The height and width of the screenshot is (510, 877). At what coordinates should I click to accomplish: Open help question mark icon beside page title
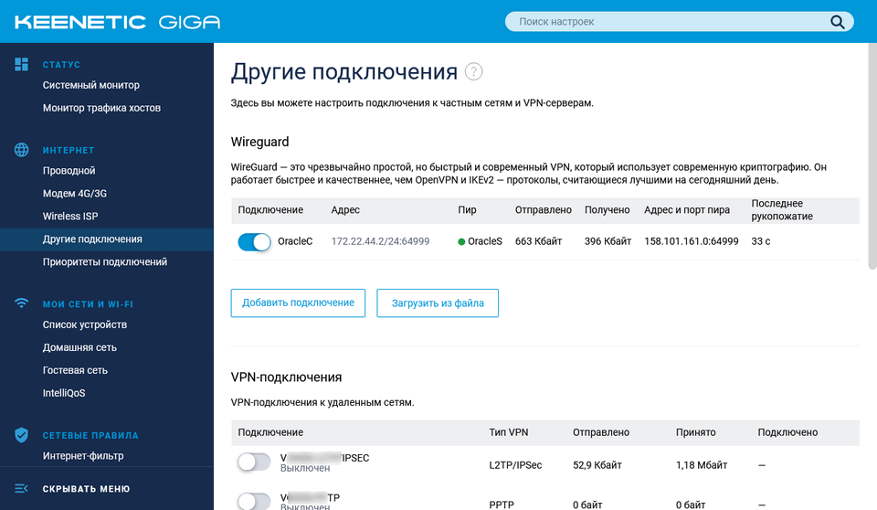point(474,71)
